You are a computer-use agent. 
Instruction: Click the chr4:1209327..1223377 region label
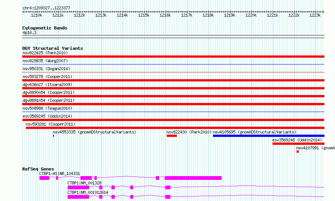click(x=46, y=8)
